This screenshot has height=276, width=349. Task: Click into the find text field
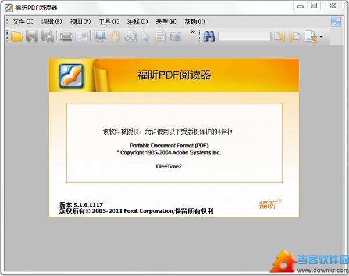coord(244,37)
